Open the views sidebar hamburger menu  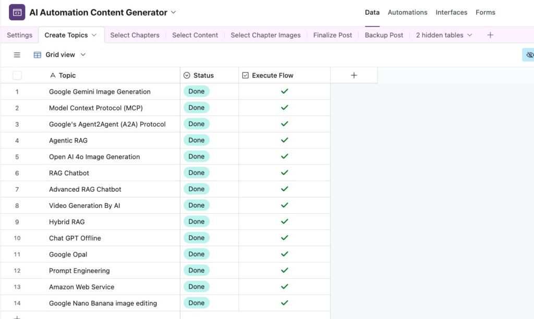point(17,55)
